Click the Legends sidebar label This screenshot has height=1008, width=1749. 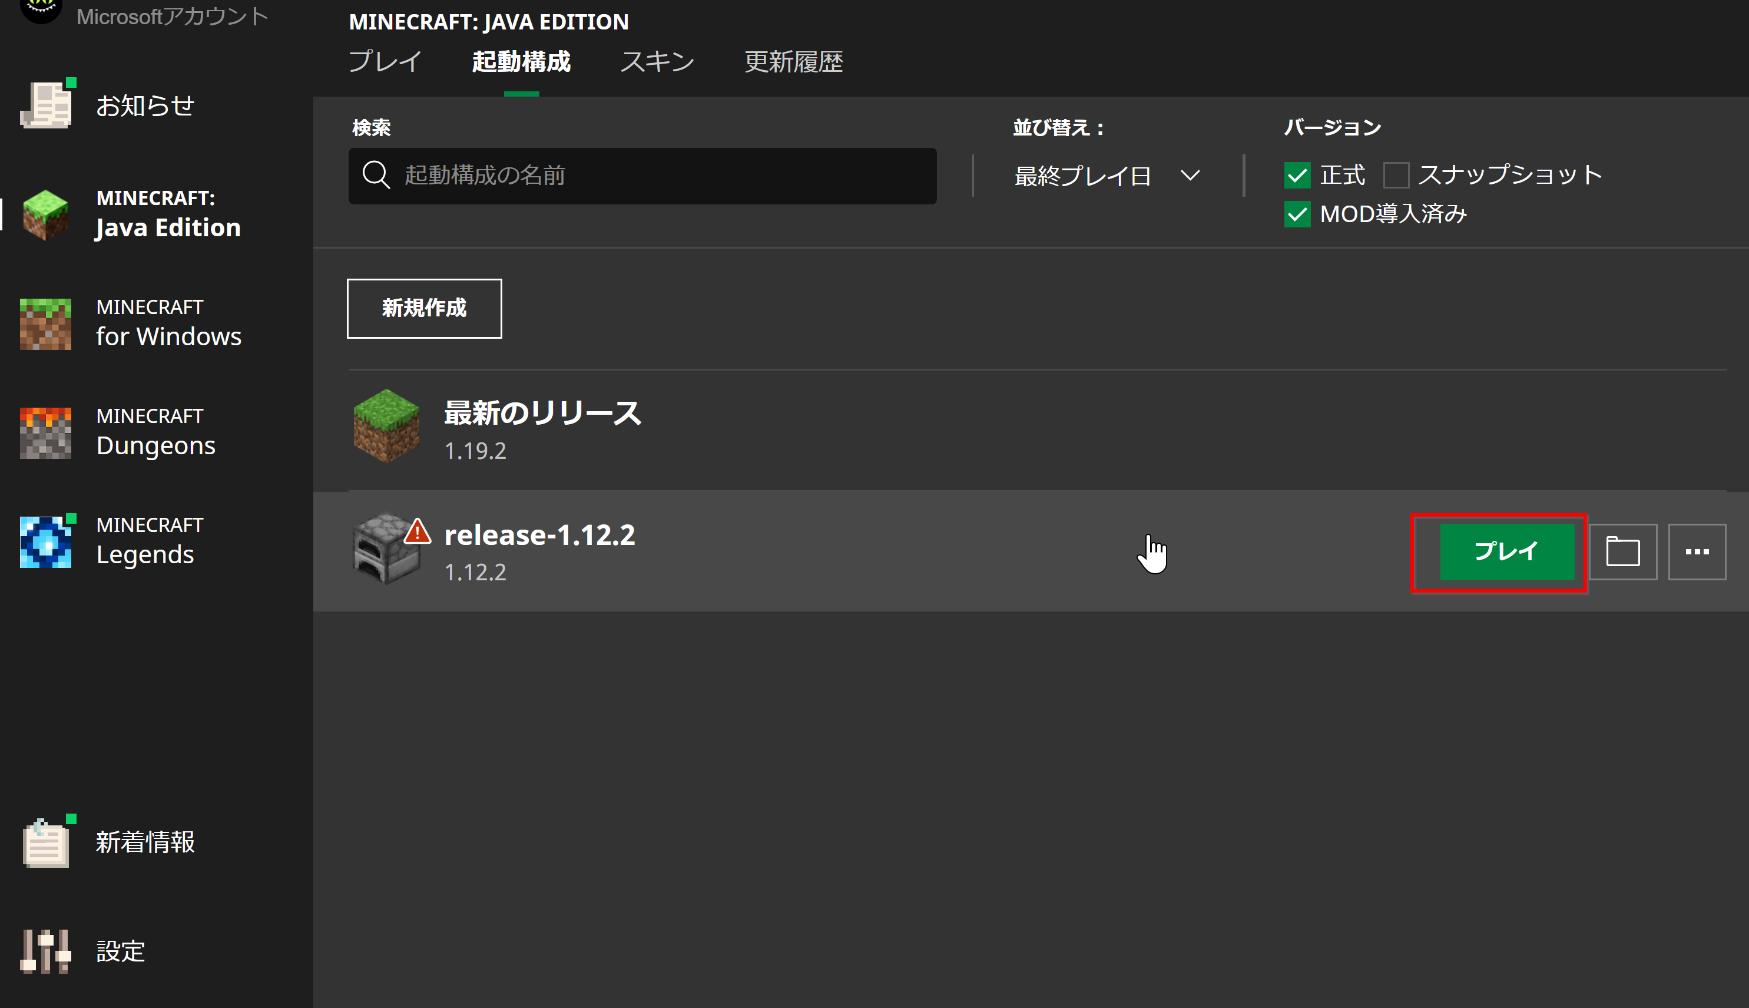(x=145, y=554)
